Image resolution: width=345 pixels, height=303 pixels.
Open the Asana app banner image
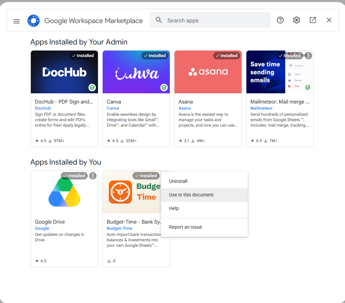[x=208, y=72]
